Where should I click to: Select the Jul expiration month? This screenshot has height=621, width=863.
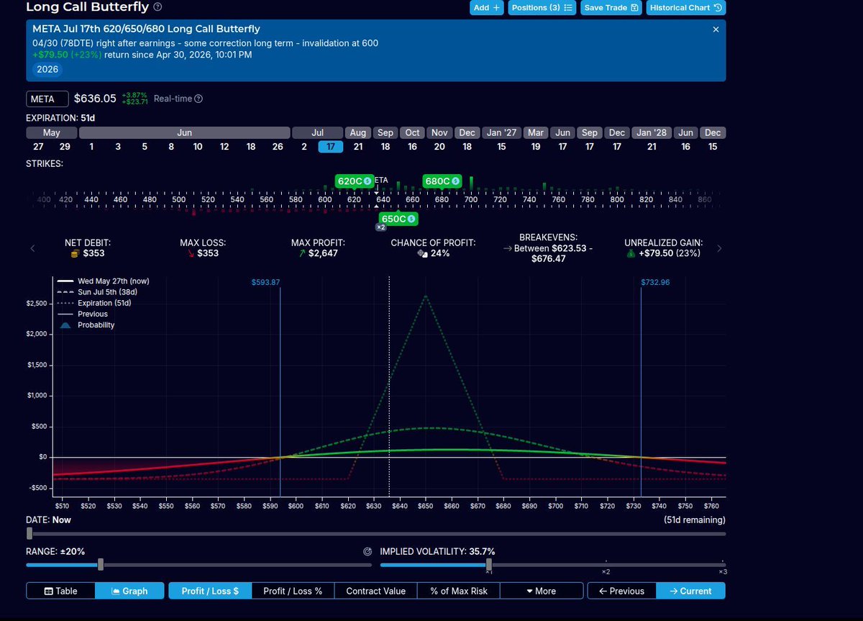pos(317,132)
